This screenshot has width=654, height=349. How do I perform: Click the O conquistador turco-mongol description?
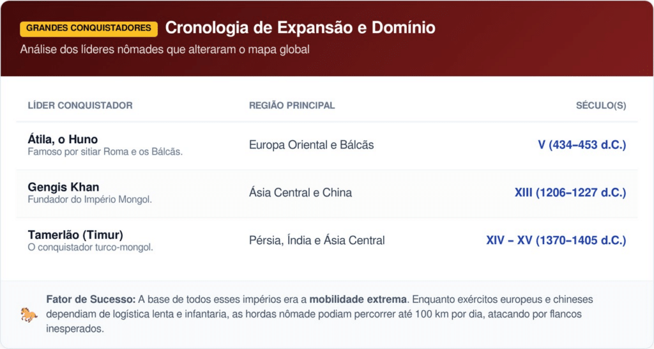pyautogui.click(x=90, y=247)
